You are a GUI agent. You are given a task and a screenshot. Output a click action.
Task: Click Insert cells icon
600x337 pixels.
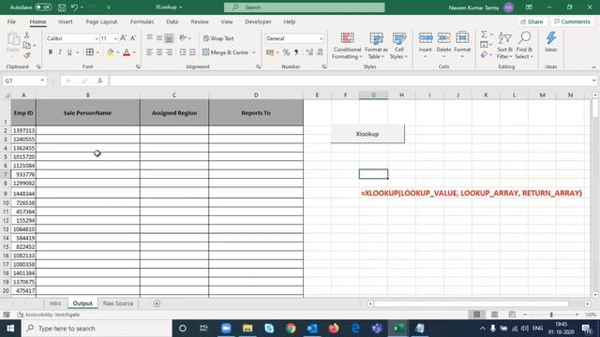tap(425, 37)
